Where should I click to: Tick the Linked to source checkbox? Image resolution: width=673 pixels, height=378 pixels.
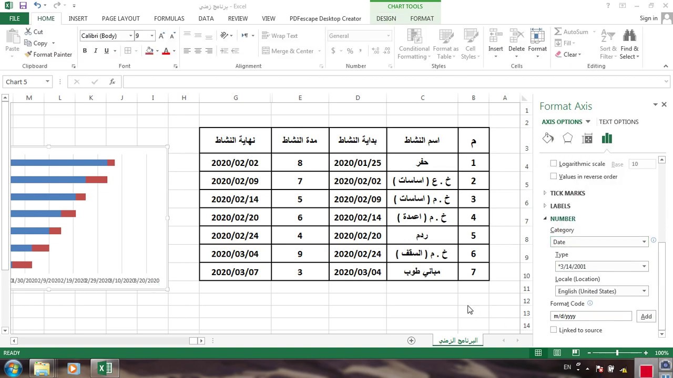click(553, 330)
